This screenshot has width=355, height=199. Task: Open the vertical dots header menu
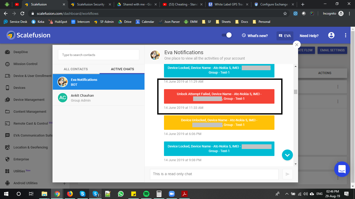tap(345, 35)
